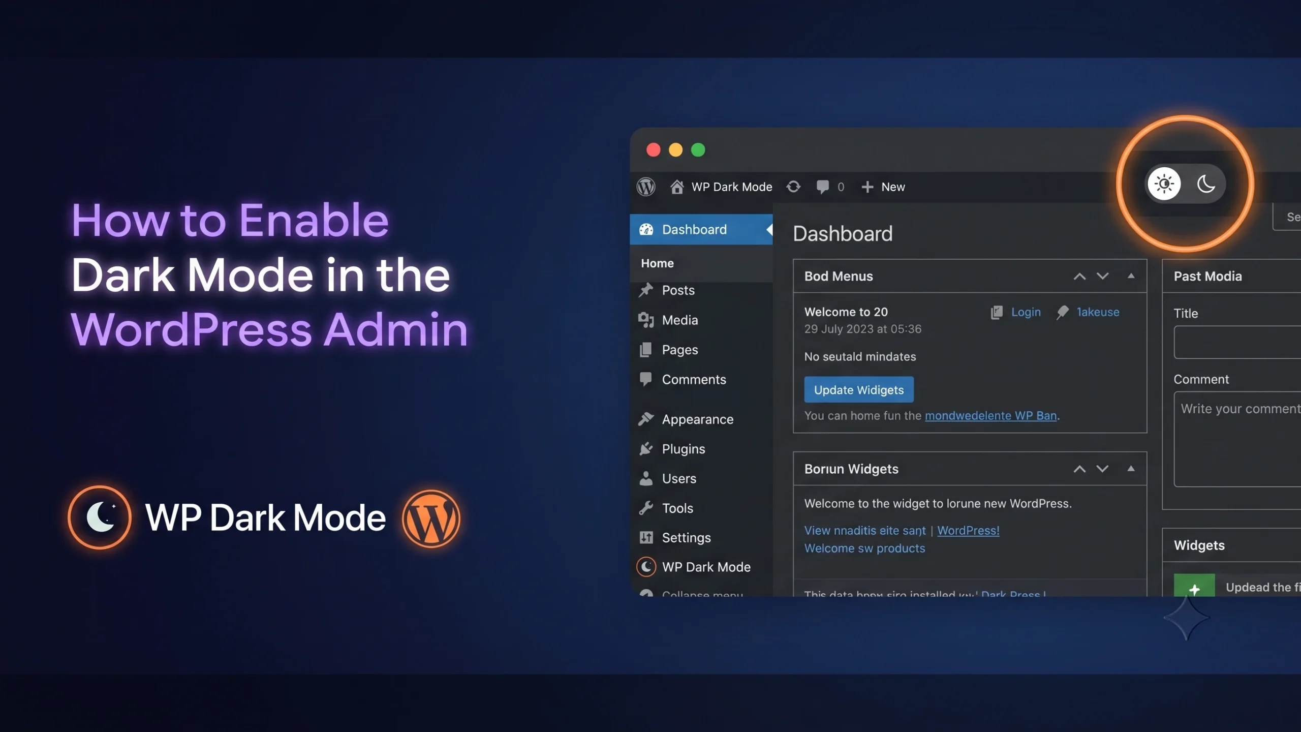Move Bod Menus widget up
This screenshot has height=732, width=1301.
point(1079,276)
